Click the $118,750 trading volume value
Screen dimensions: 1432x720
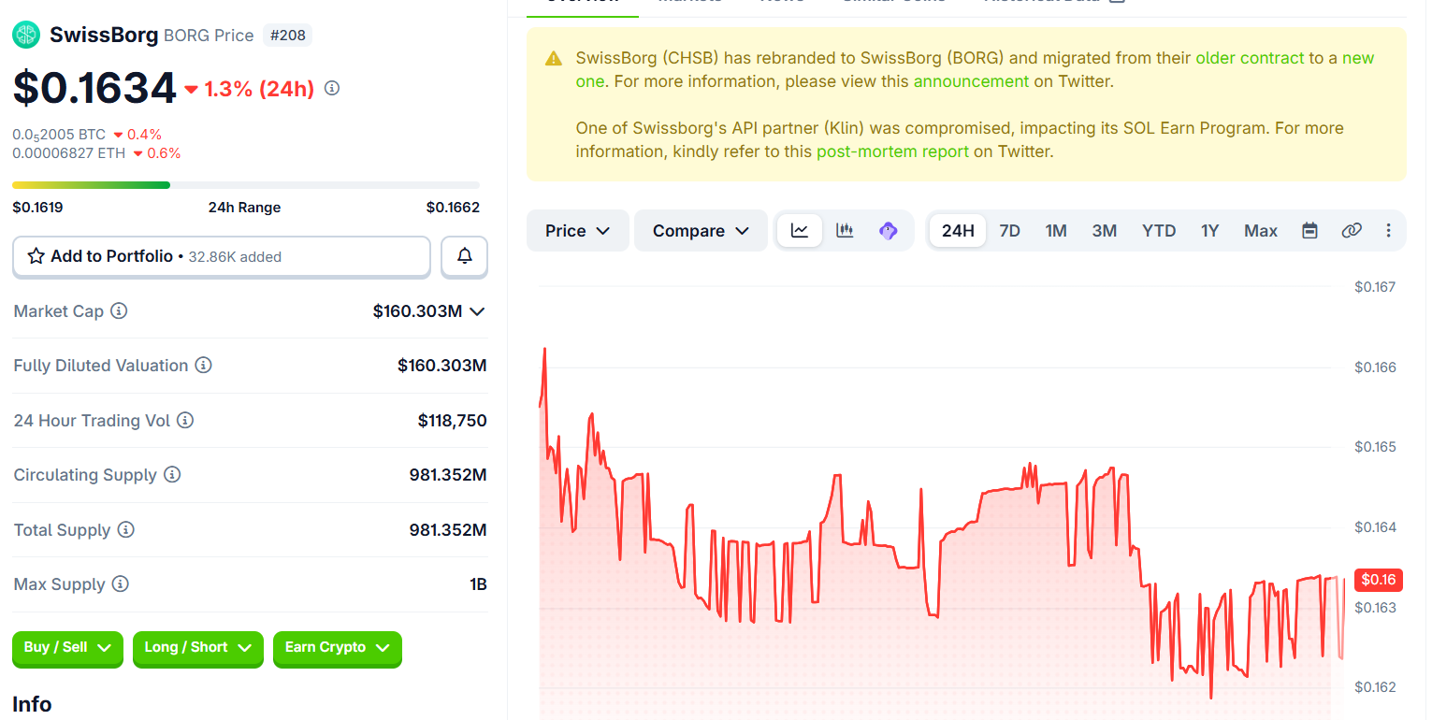(453, 421)
